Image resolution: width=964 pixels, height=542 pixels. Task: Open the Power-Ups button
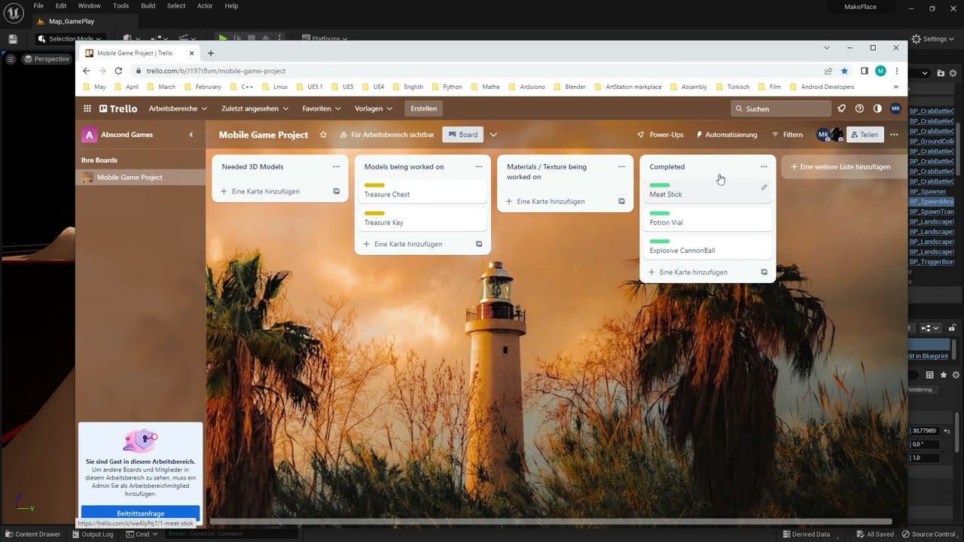(660, 135)
